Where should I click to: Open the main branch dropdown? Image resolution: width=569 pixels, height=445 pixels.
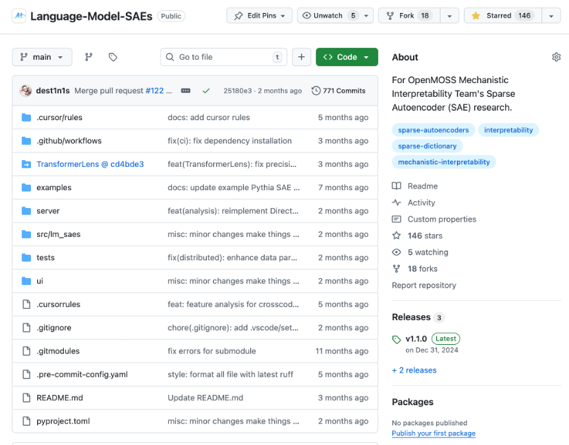[x=42, y=57]
